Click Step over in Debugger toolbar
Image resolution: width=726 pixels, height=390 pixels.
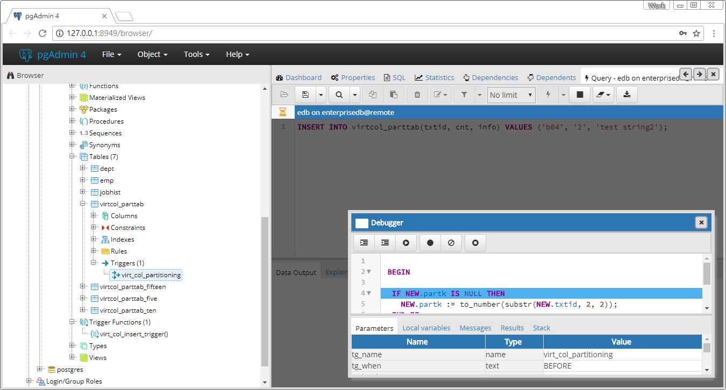[385, 243]
